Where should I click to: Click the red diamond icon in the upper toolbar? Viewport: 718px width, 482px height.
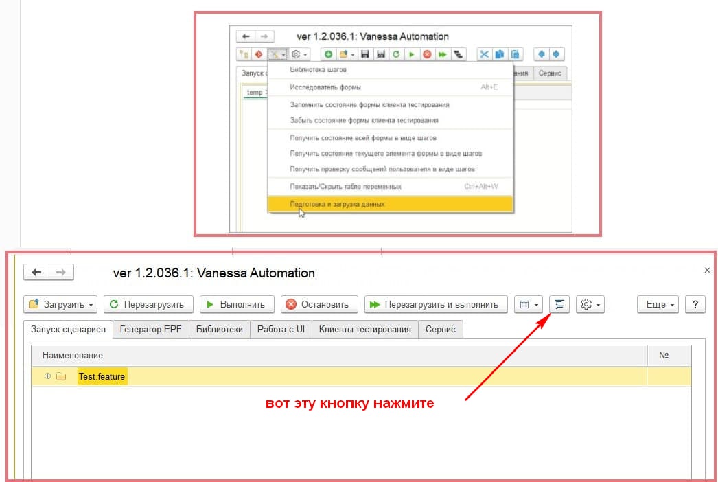point(259,54)
